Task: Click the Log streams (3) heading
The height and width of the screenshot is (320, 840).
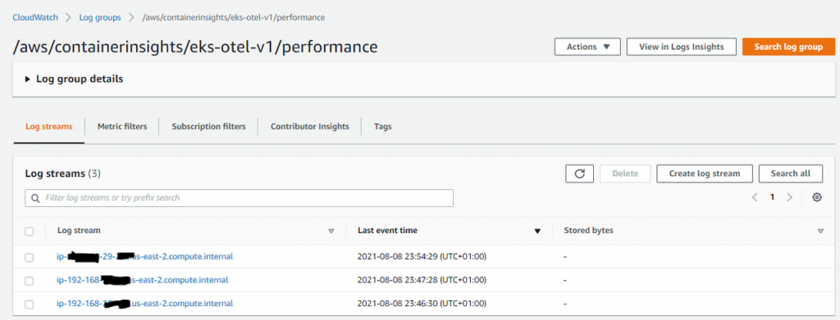Action: point(62,174)
